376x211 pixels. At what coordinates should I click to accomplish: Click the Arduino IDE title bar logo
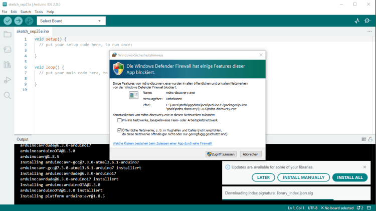pyautogui.click(x=5, y=4)
